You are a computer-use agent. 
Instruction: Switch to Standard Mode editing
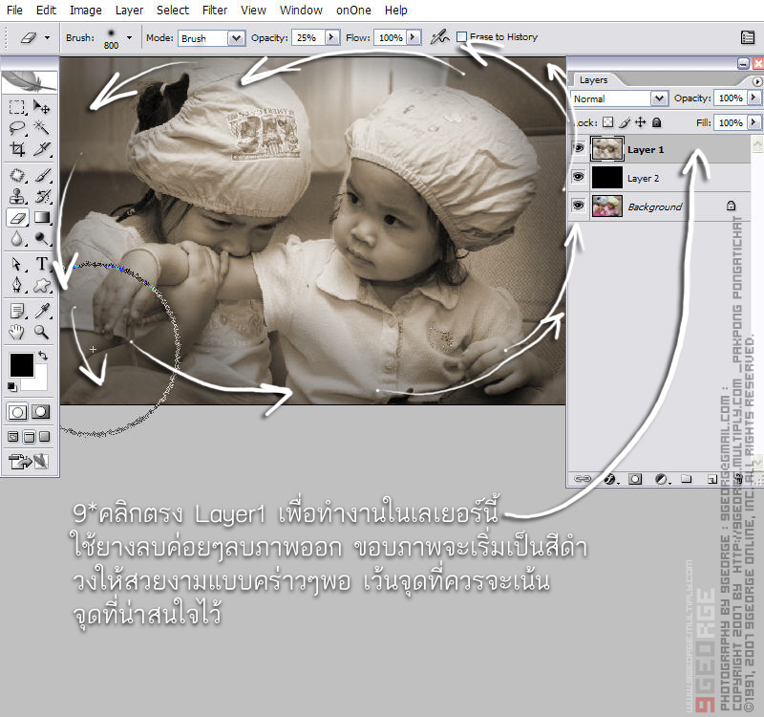click(17, 412)
